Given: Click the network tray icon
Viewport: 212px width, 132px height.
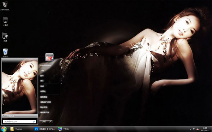Looking at the screenshot, I should [x=194, y=129].
